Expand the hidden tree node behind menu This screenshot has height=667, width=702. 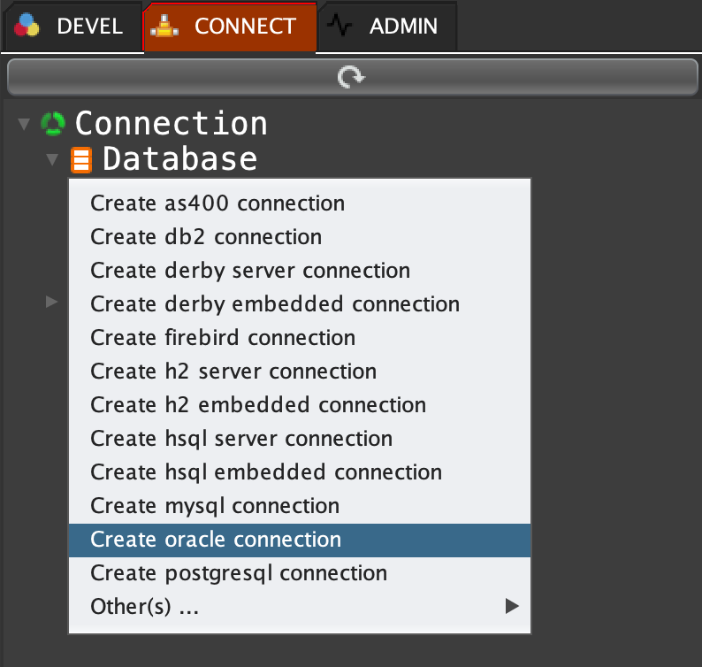52,303
